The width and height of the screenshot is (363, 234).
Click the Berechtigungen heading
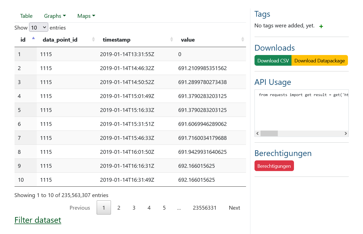[x=283, y=153]
